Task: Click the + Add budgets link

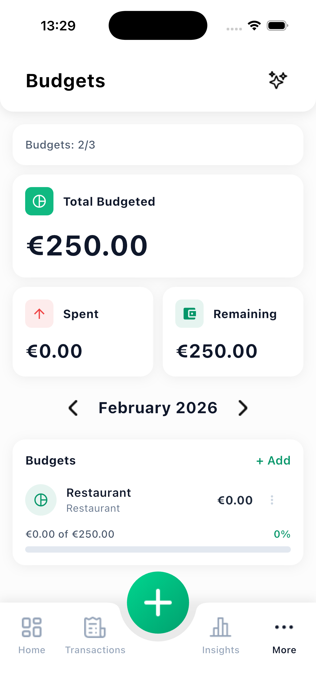Action: 273,460
